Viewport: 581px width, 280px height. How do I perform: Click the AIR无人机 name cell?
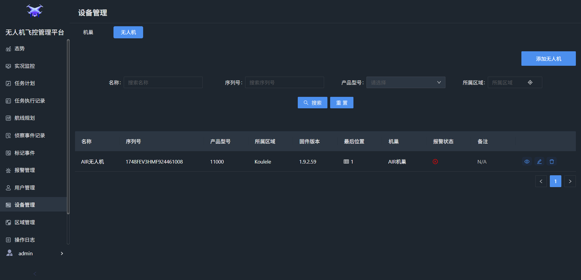pyautogui.click(x=93, y=162)
